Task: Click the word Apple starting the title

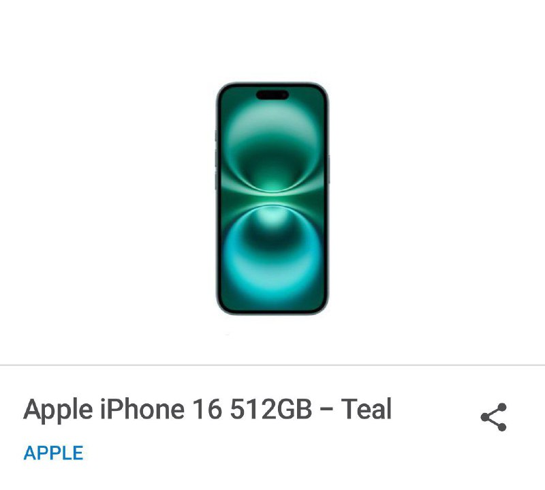Action: 58,410
